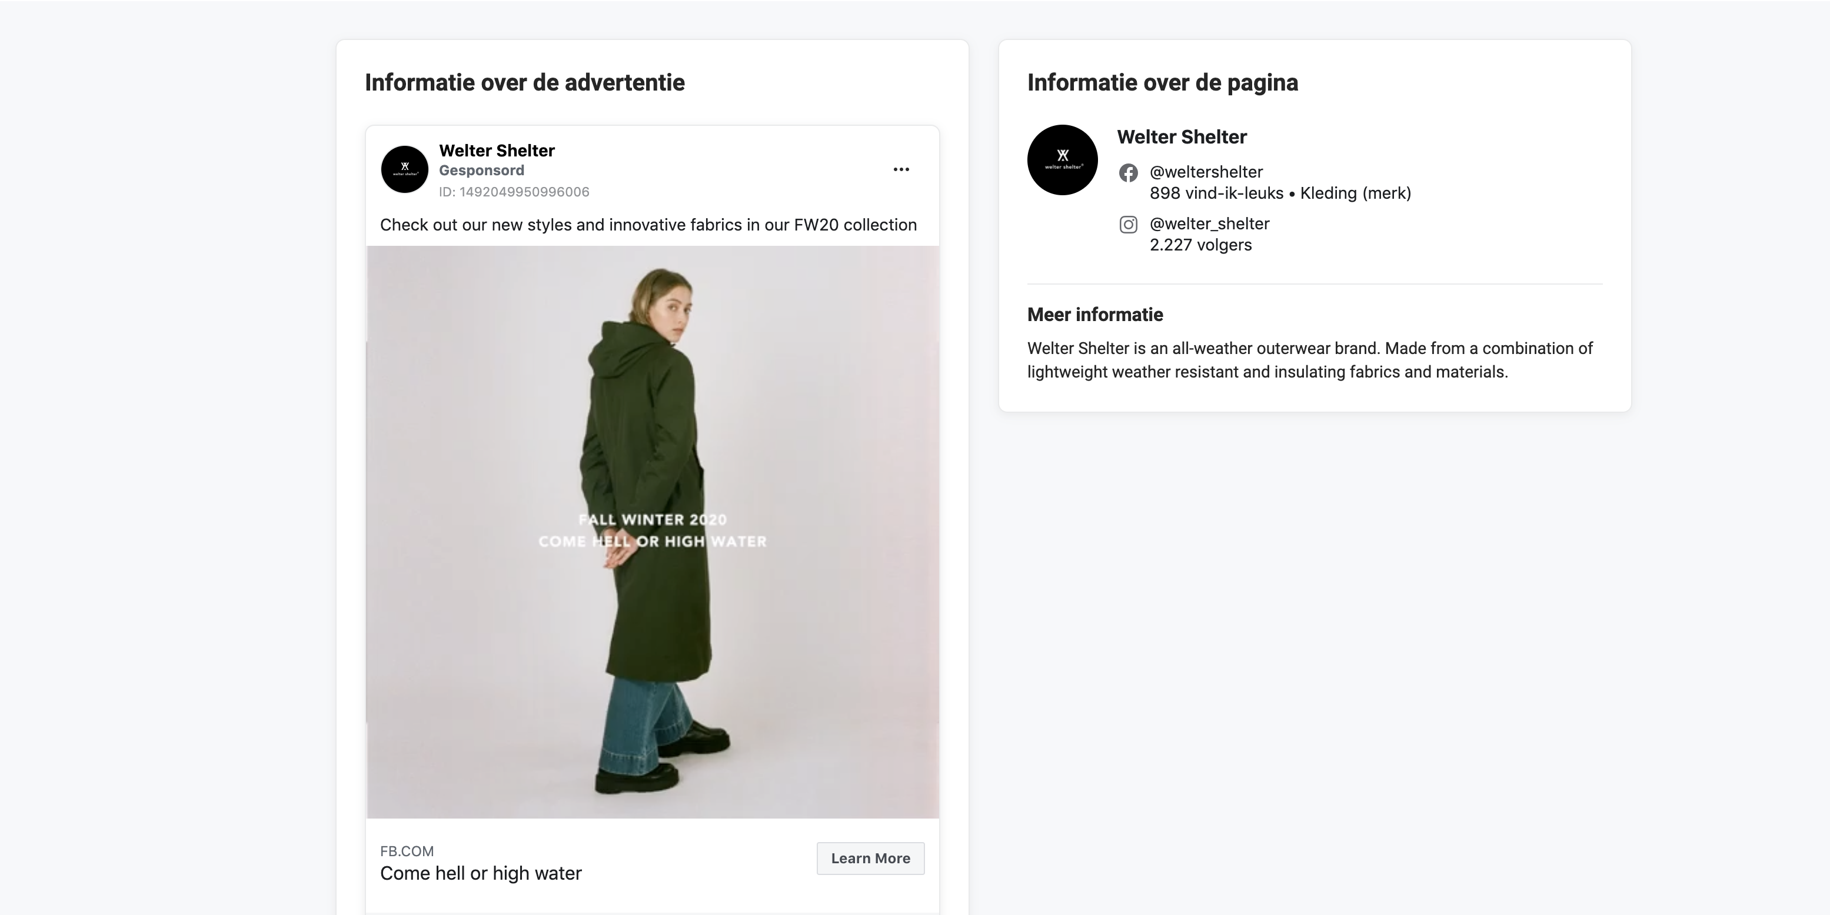
Task: Click the FB.COM domain label
Action: 407,851
